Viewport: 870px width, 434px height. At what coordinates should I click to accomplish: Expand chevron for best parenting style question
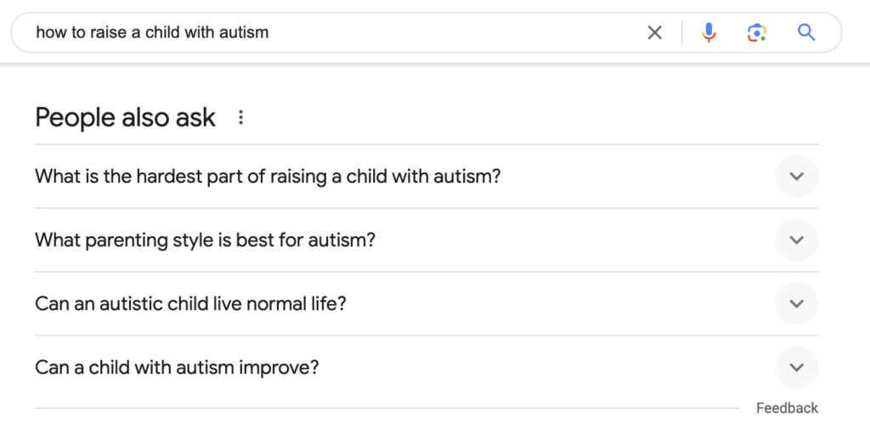(796, 240)
